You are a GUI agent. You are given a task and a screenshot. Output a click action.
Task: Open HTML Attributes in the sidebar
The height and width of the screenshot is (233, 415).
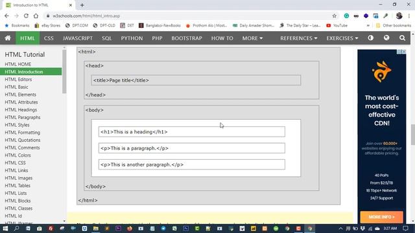(21, 102)
